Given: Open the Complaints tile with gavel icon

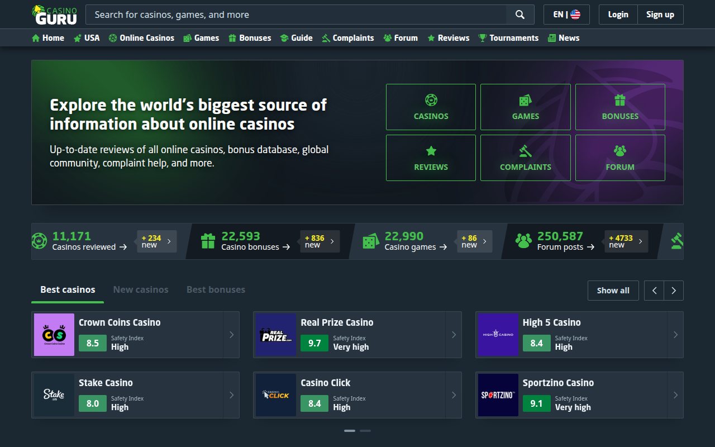Looking at the screenshot, I should pos(526,158).
